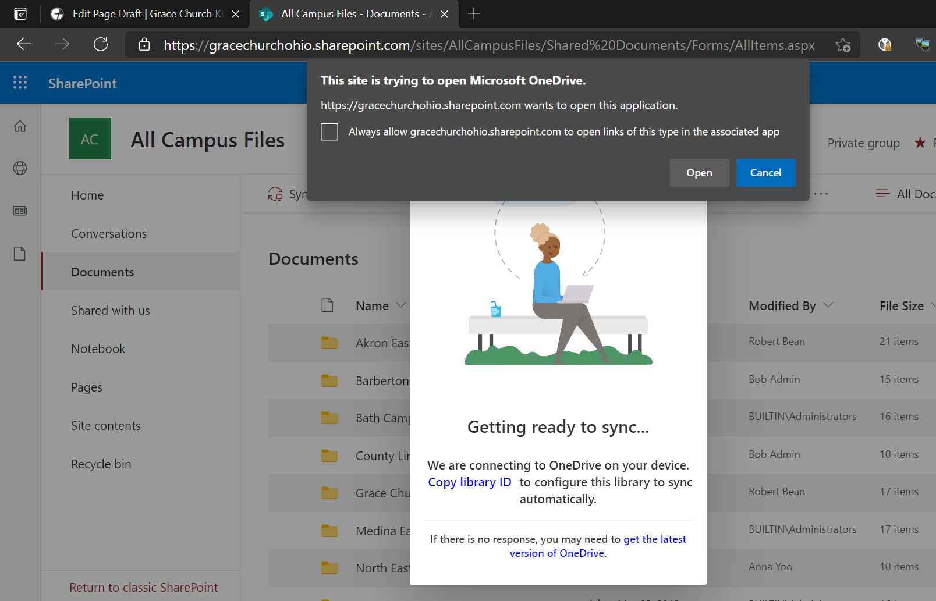
Task: Click the Grace Church folder icon
Action: point(329,493)
